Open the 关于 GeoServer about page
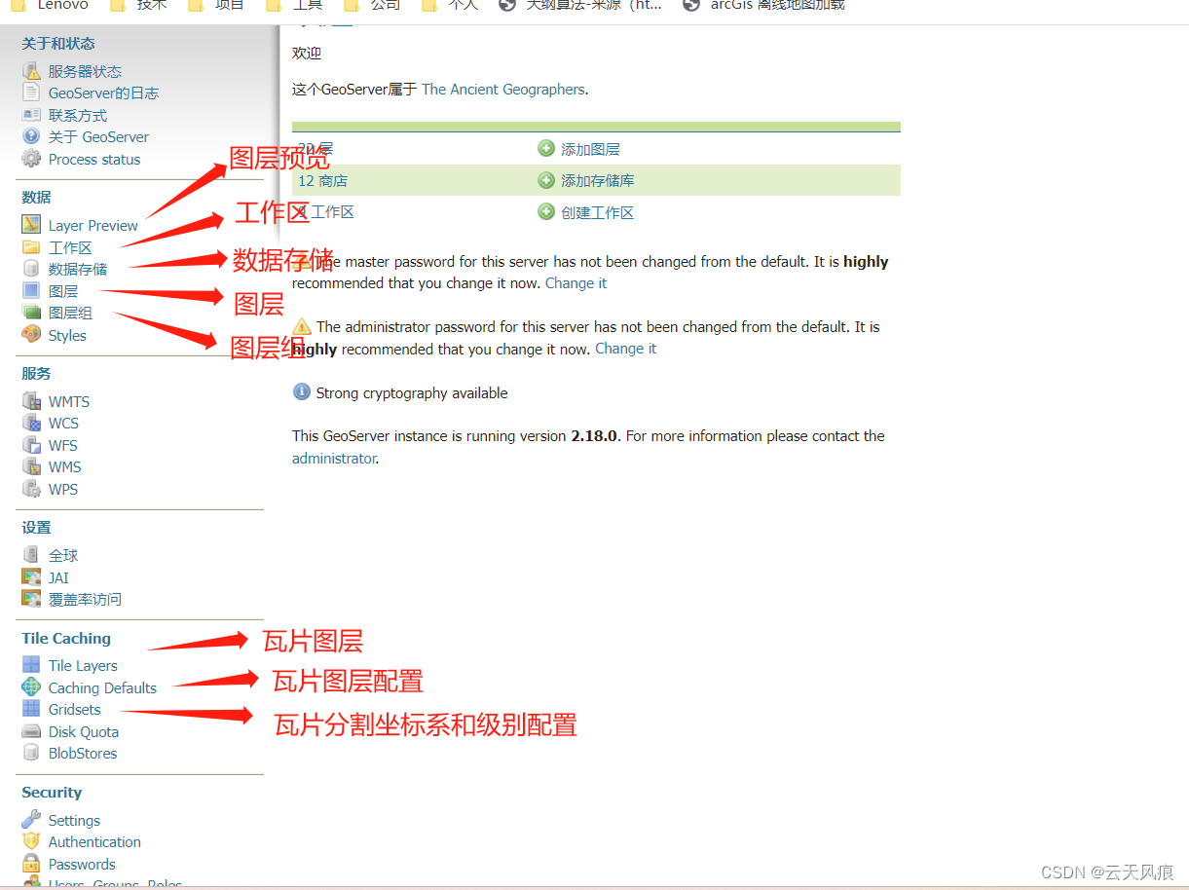1189x890 pixels. pos(98,137)
